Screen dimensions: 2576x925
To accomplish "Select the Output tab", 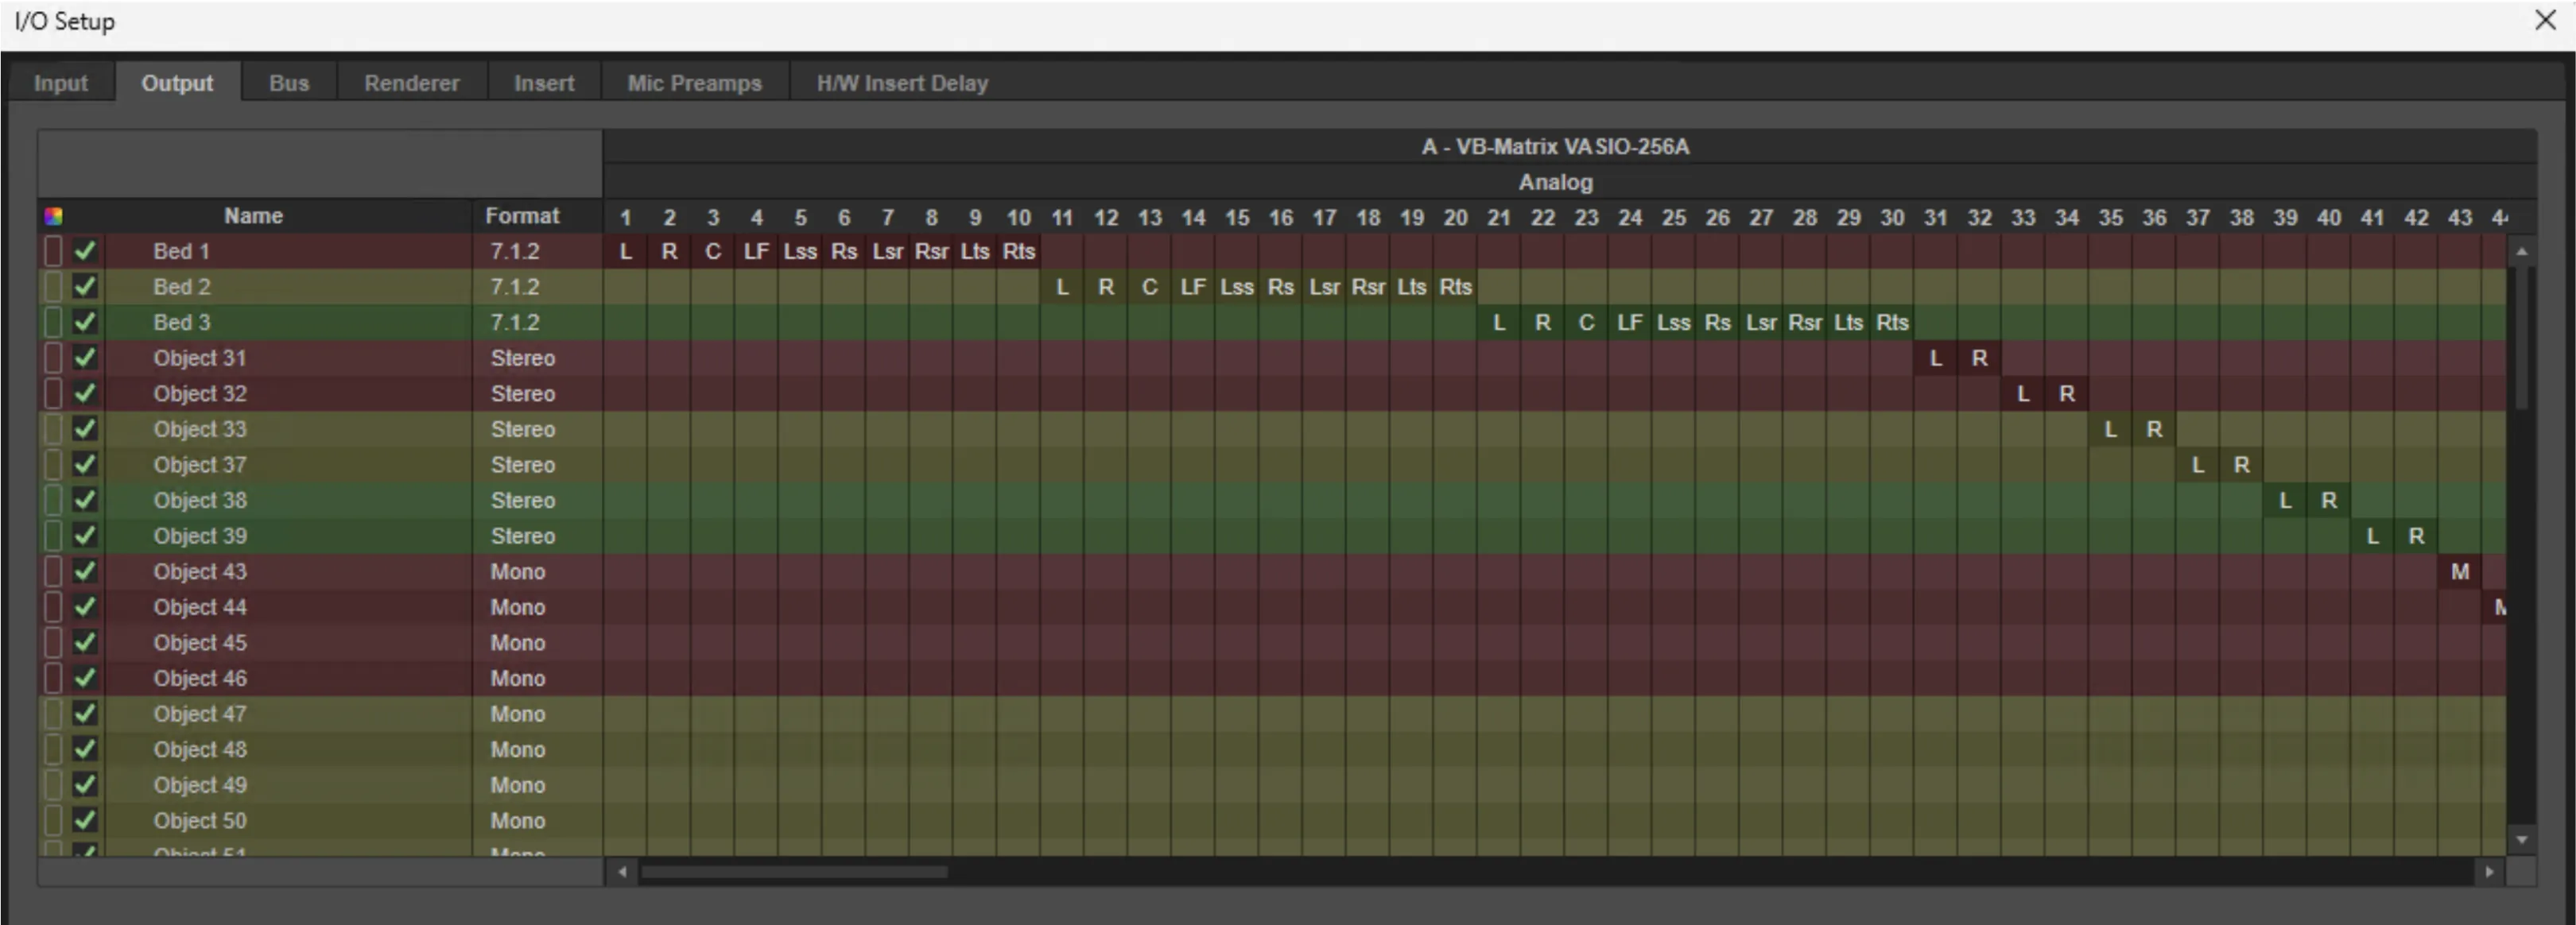I will tap(177, 83).
